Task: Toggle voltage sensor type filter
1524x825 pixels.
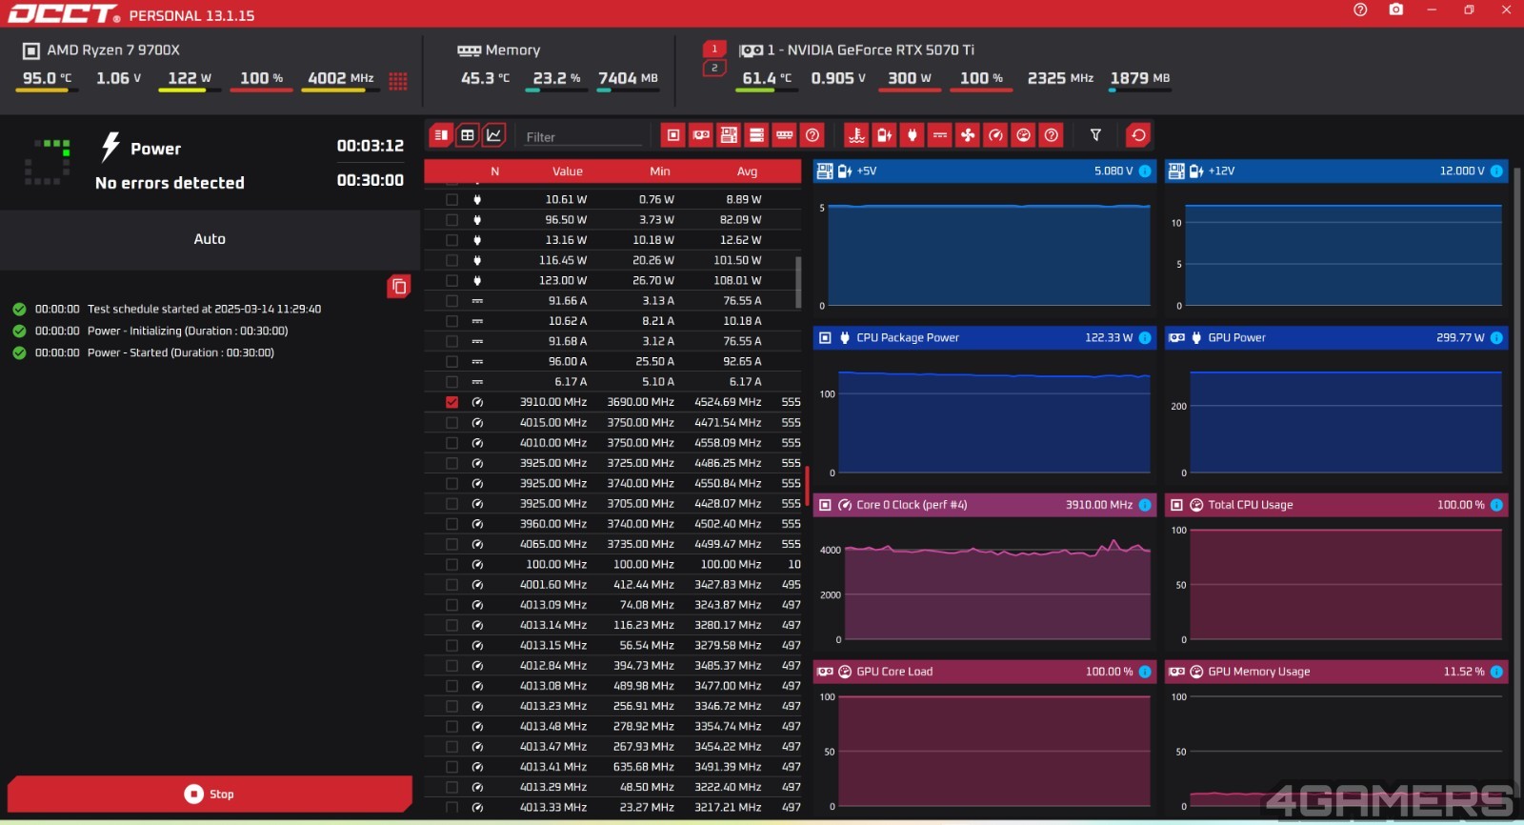Action: [x=884, y=135]
